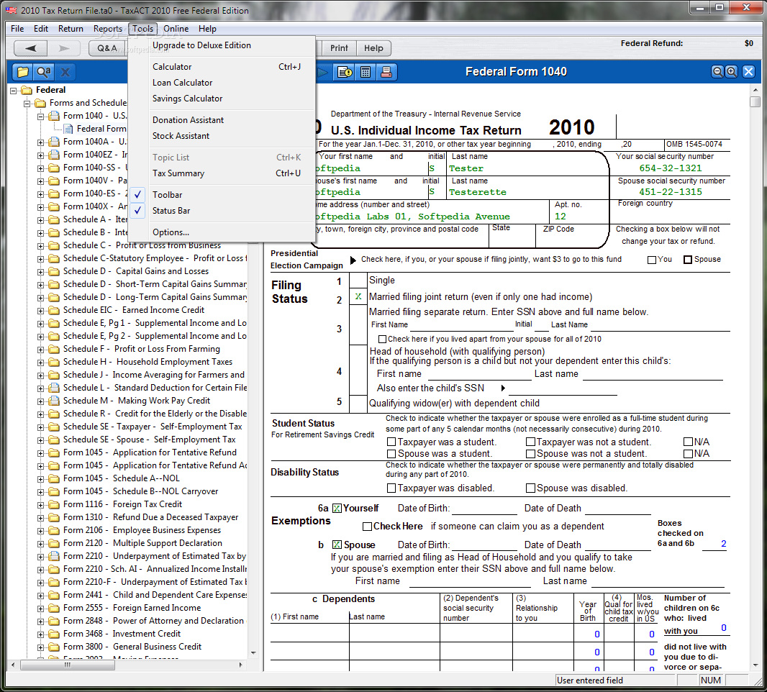Click the Print toolbar button

[339, 48]
